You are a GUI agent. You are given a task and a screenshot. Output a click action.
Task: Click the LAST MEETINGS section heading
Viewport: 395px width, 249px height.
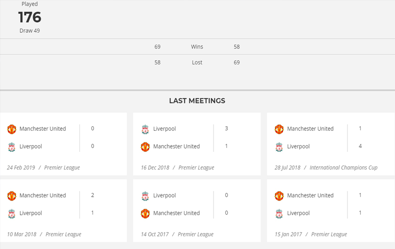(x=197, y=101)
